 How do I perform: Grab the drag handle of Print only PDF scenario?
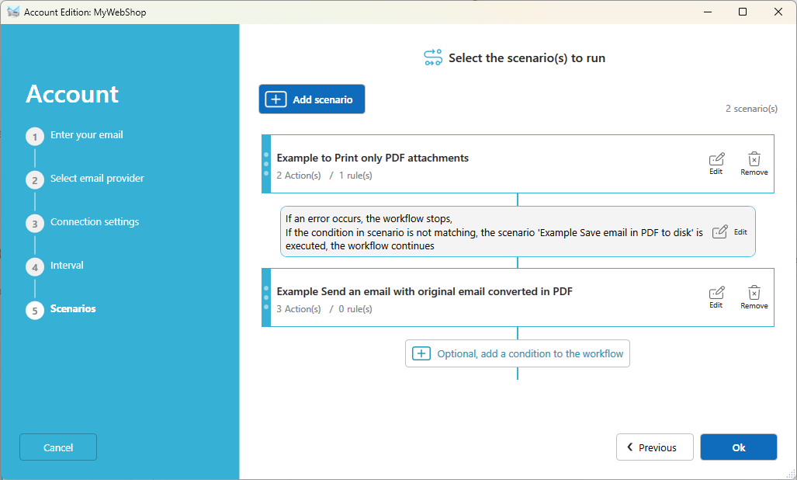[266, 164]
